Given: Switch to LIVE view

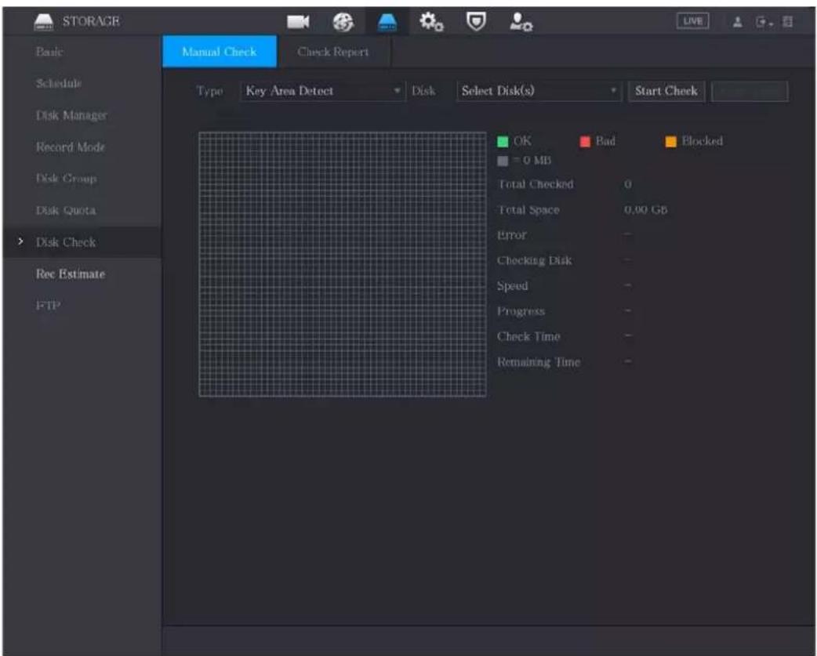Looking at the screenshot, I should click(692, 21).
